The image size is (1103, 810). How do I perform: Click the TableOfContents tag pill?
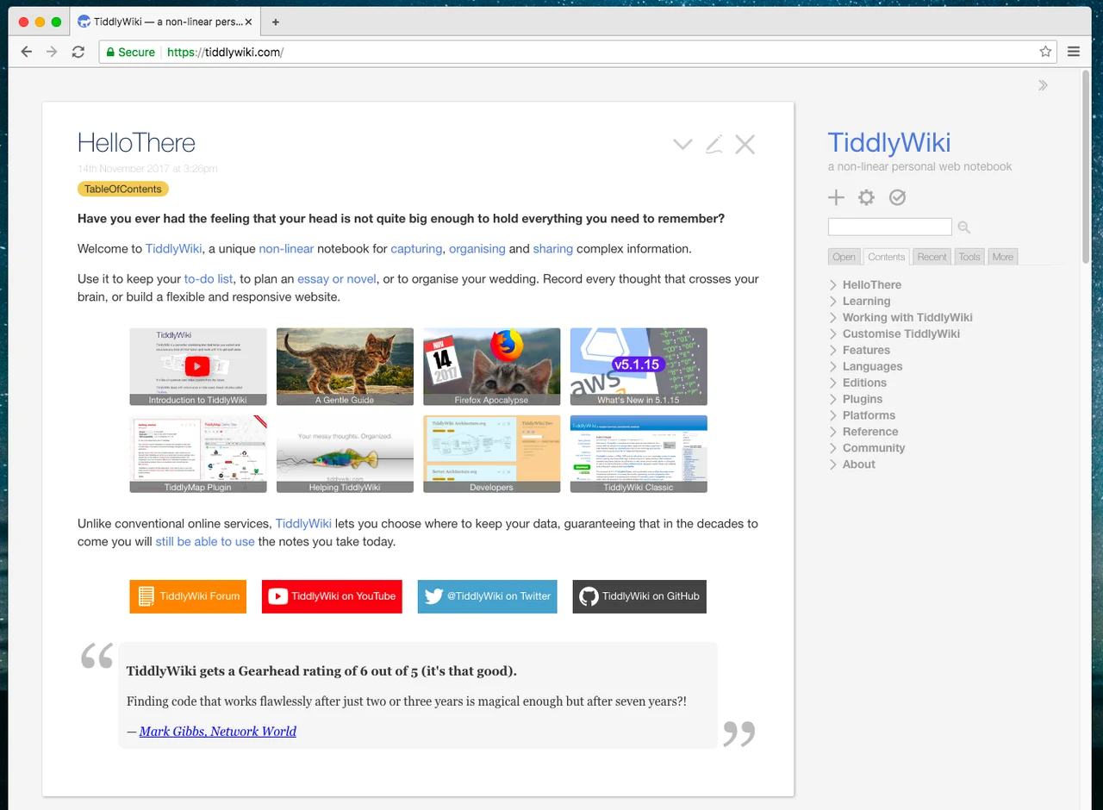pyautogui.click(x=123, y=190)
